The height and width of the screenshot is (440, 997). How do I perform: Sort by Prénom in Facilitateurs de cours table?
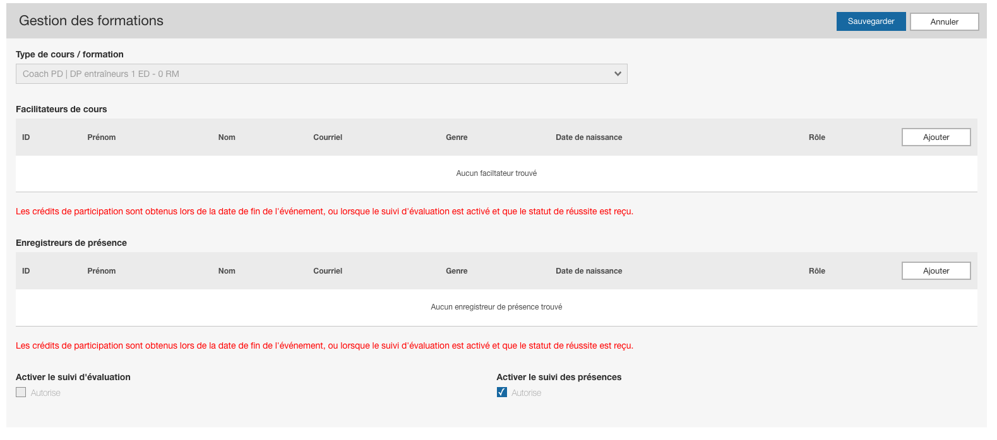(x=102, y=137)
